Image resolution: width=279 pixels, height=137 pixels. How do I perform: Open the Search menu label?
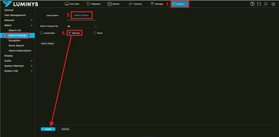coord(116,4)
